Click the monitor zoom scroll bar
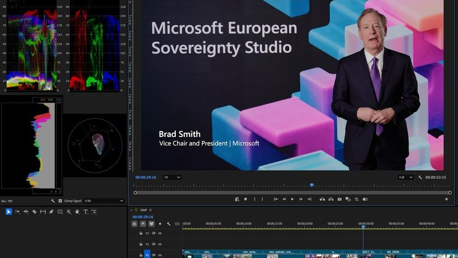The width and height of the screenshot is (458, 258). click(x=293, y=193)
